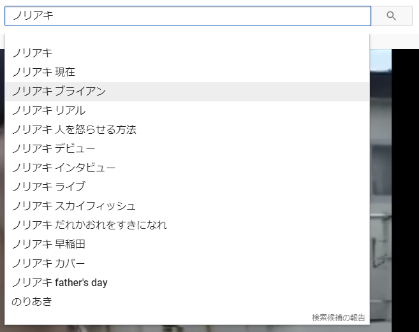Viewport: 419px width, 332px height.
Task: Choose the suggestion ノリアキ 現在
Action: [x=187, y=72]
